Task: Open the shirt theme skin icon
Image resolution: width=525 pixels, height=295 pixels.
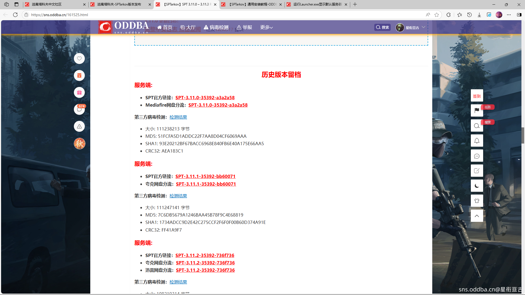Action: pyautogui.click(x=477, y=201)
